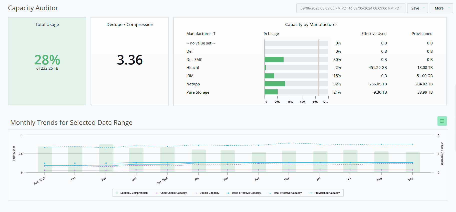
Task: Toggle Provisioned Capacity legend series
Action: pyautogui.click(x=324, y=193)
